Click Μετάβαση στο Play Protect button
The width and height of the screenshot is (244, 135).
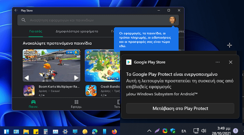point(180,108)
